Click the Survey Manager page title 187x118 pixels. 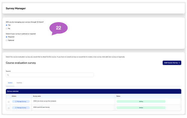(x=16, y=8)
